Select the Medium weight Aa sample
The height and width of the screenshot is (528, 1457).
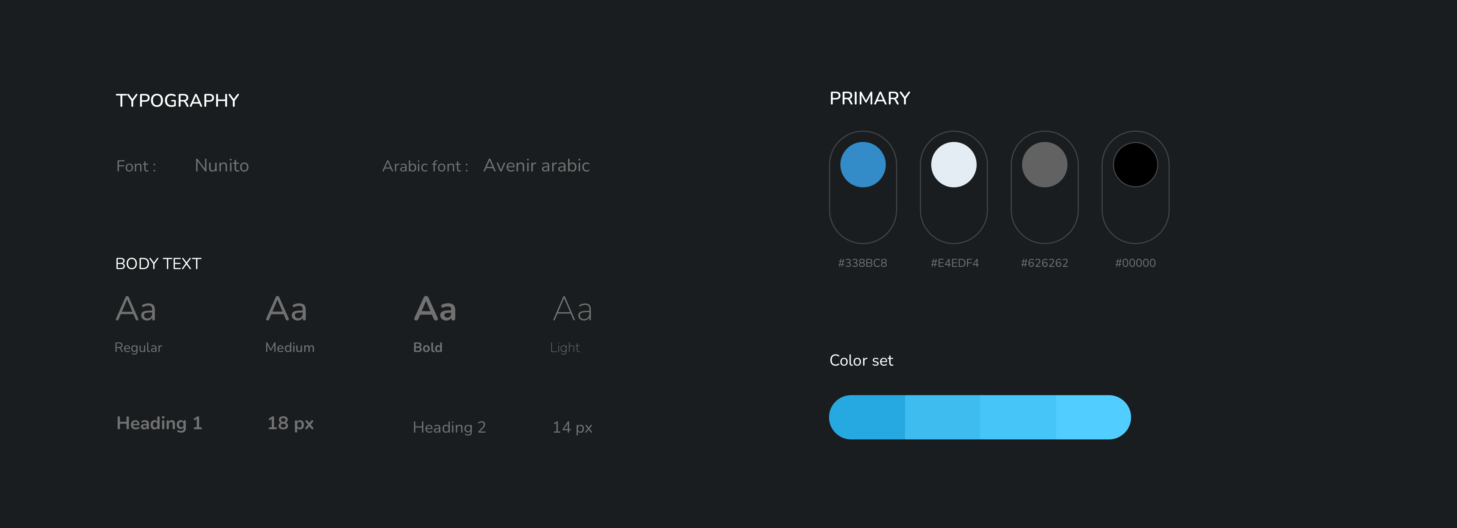tap(287, 308)
